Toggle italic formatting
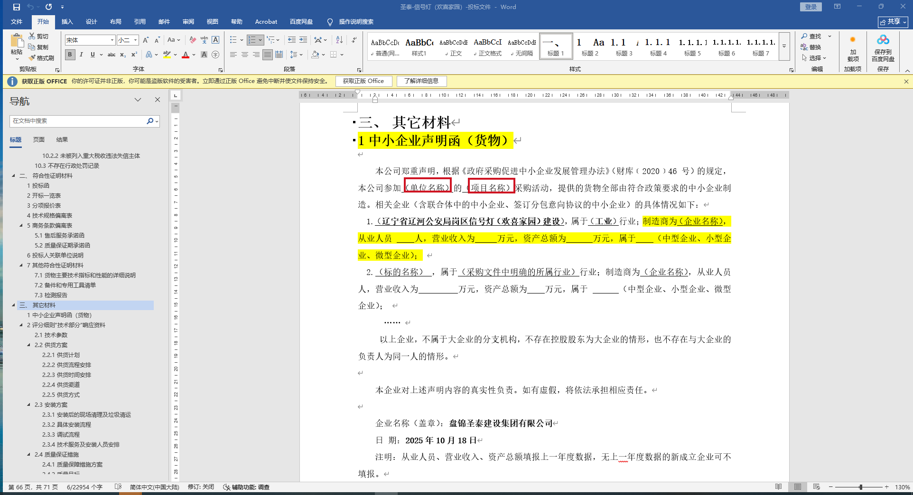Viewport: 913px width, 495px height. pyautogui.click(x=81, y=55)
